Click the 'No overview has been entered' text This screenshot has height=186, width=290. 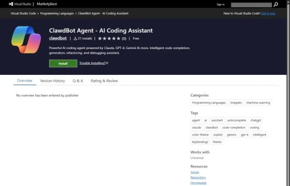coord(47,96)
